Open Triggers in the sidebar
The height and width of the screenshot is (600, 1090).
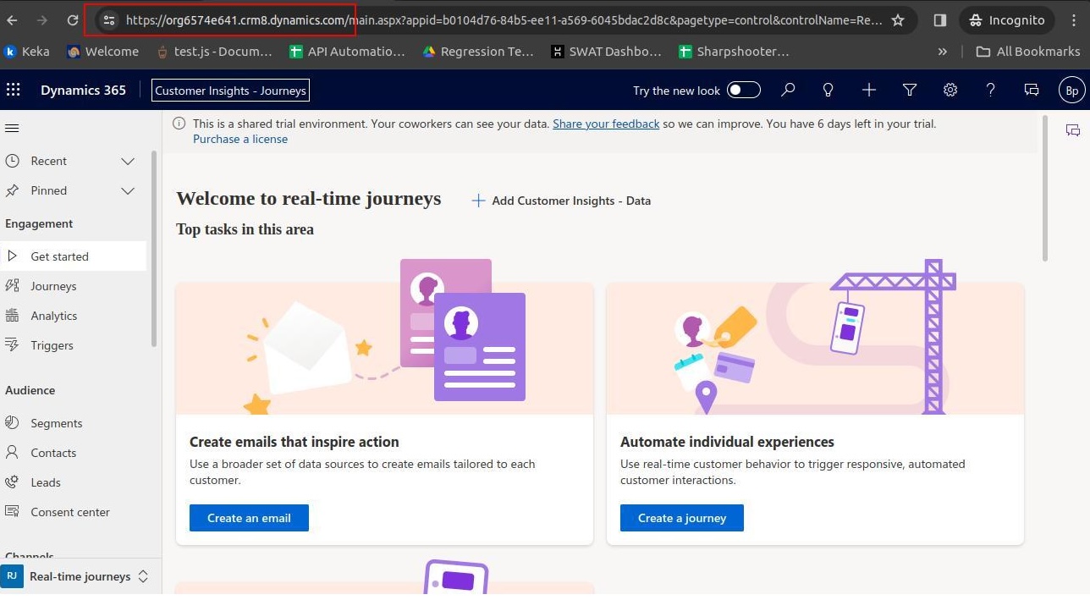click(74, 345)
